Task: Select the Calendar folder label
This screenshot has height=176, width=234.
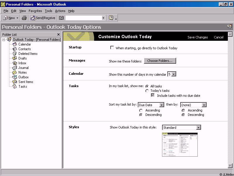Action: click(x=25, y=44)
